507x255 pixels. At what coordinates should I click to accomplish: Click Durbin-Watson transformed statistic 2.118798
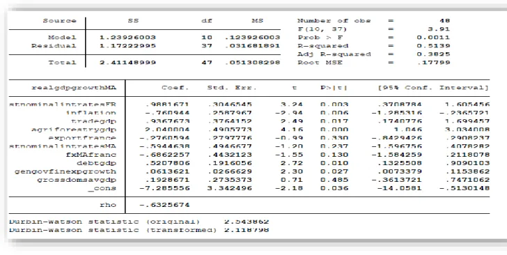pyautogui.click(x=247, y=230)
